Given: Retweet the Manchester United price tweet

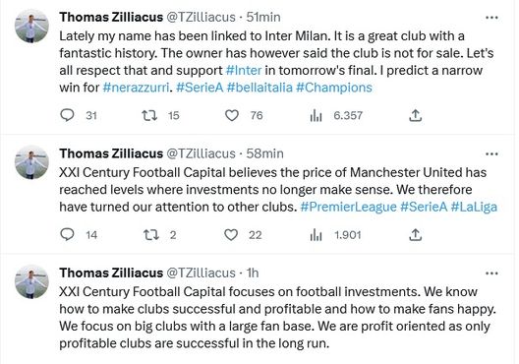Looking at the screenshot, I should 151,235.
